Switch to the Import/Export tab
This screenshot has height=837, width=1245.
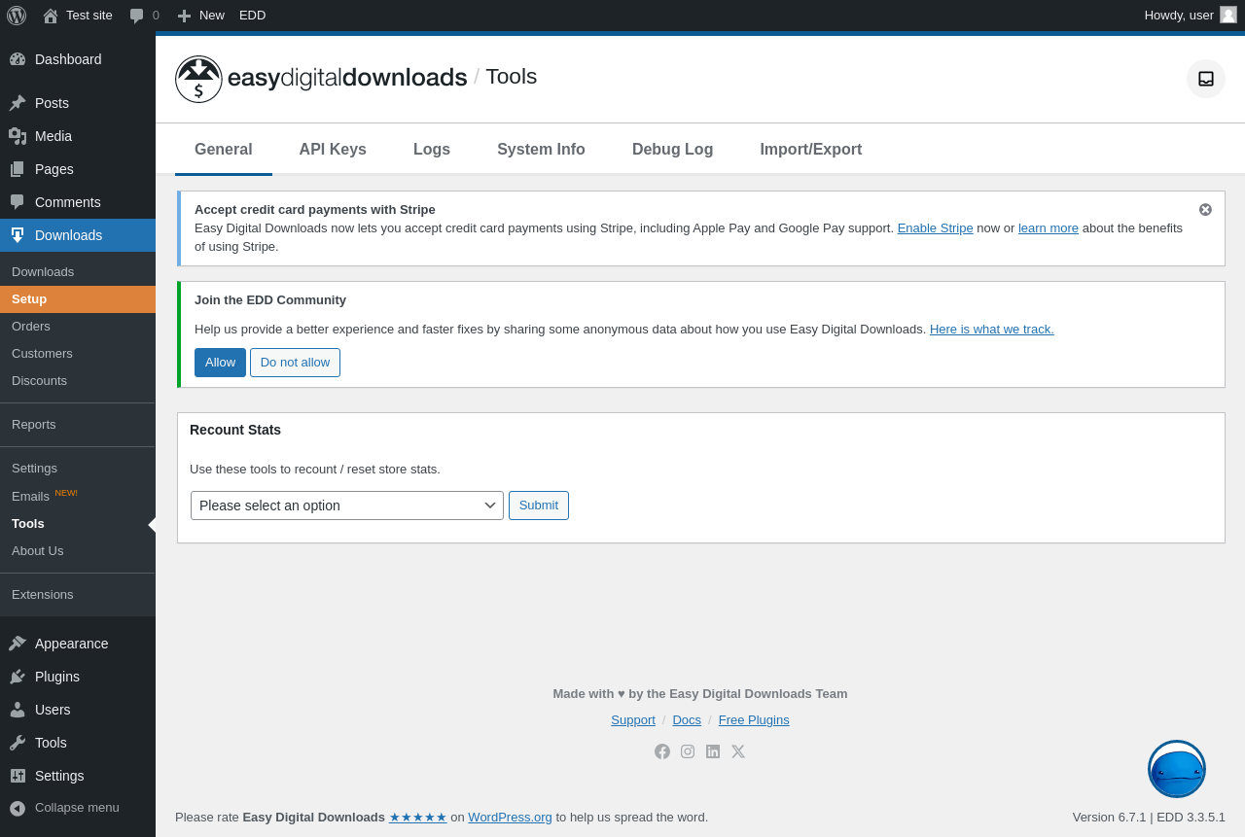pos(811,150)
